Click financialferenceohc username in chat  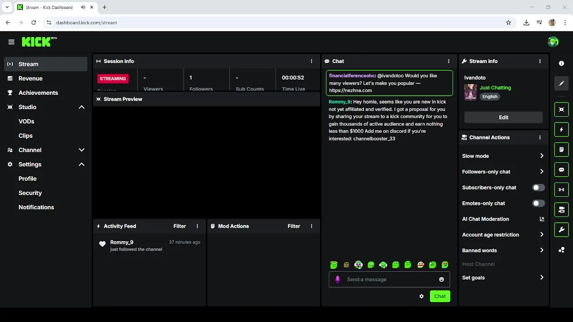click(x=352, y=76)
